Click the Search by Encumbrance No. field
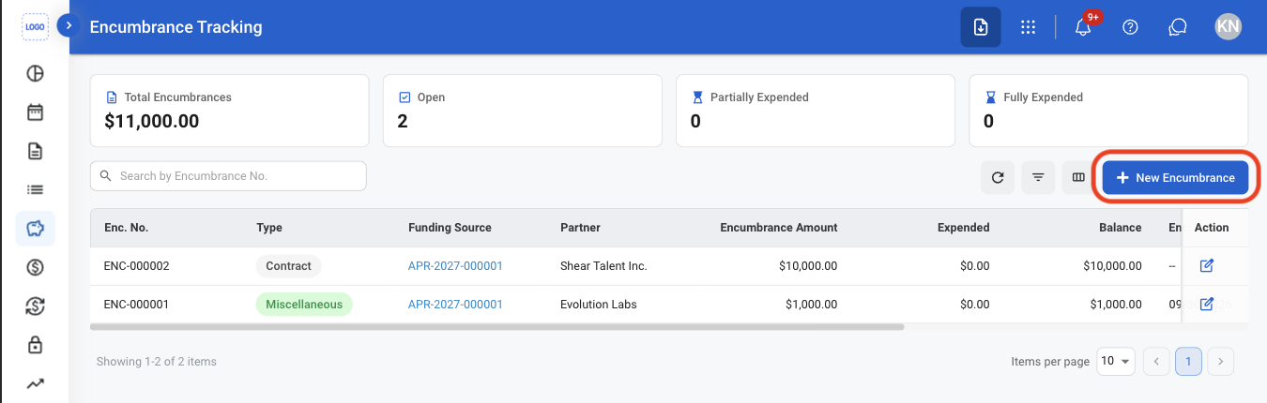Viewport: 1267px width, 403px height. [x=228, y=176]
